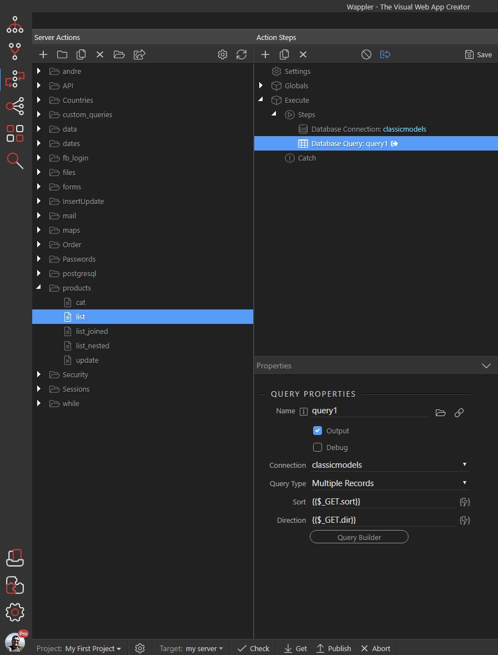
Task: Click refresh icon in Server Actions toolbar
Action: 242,54
